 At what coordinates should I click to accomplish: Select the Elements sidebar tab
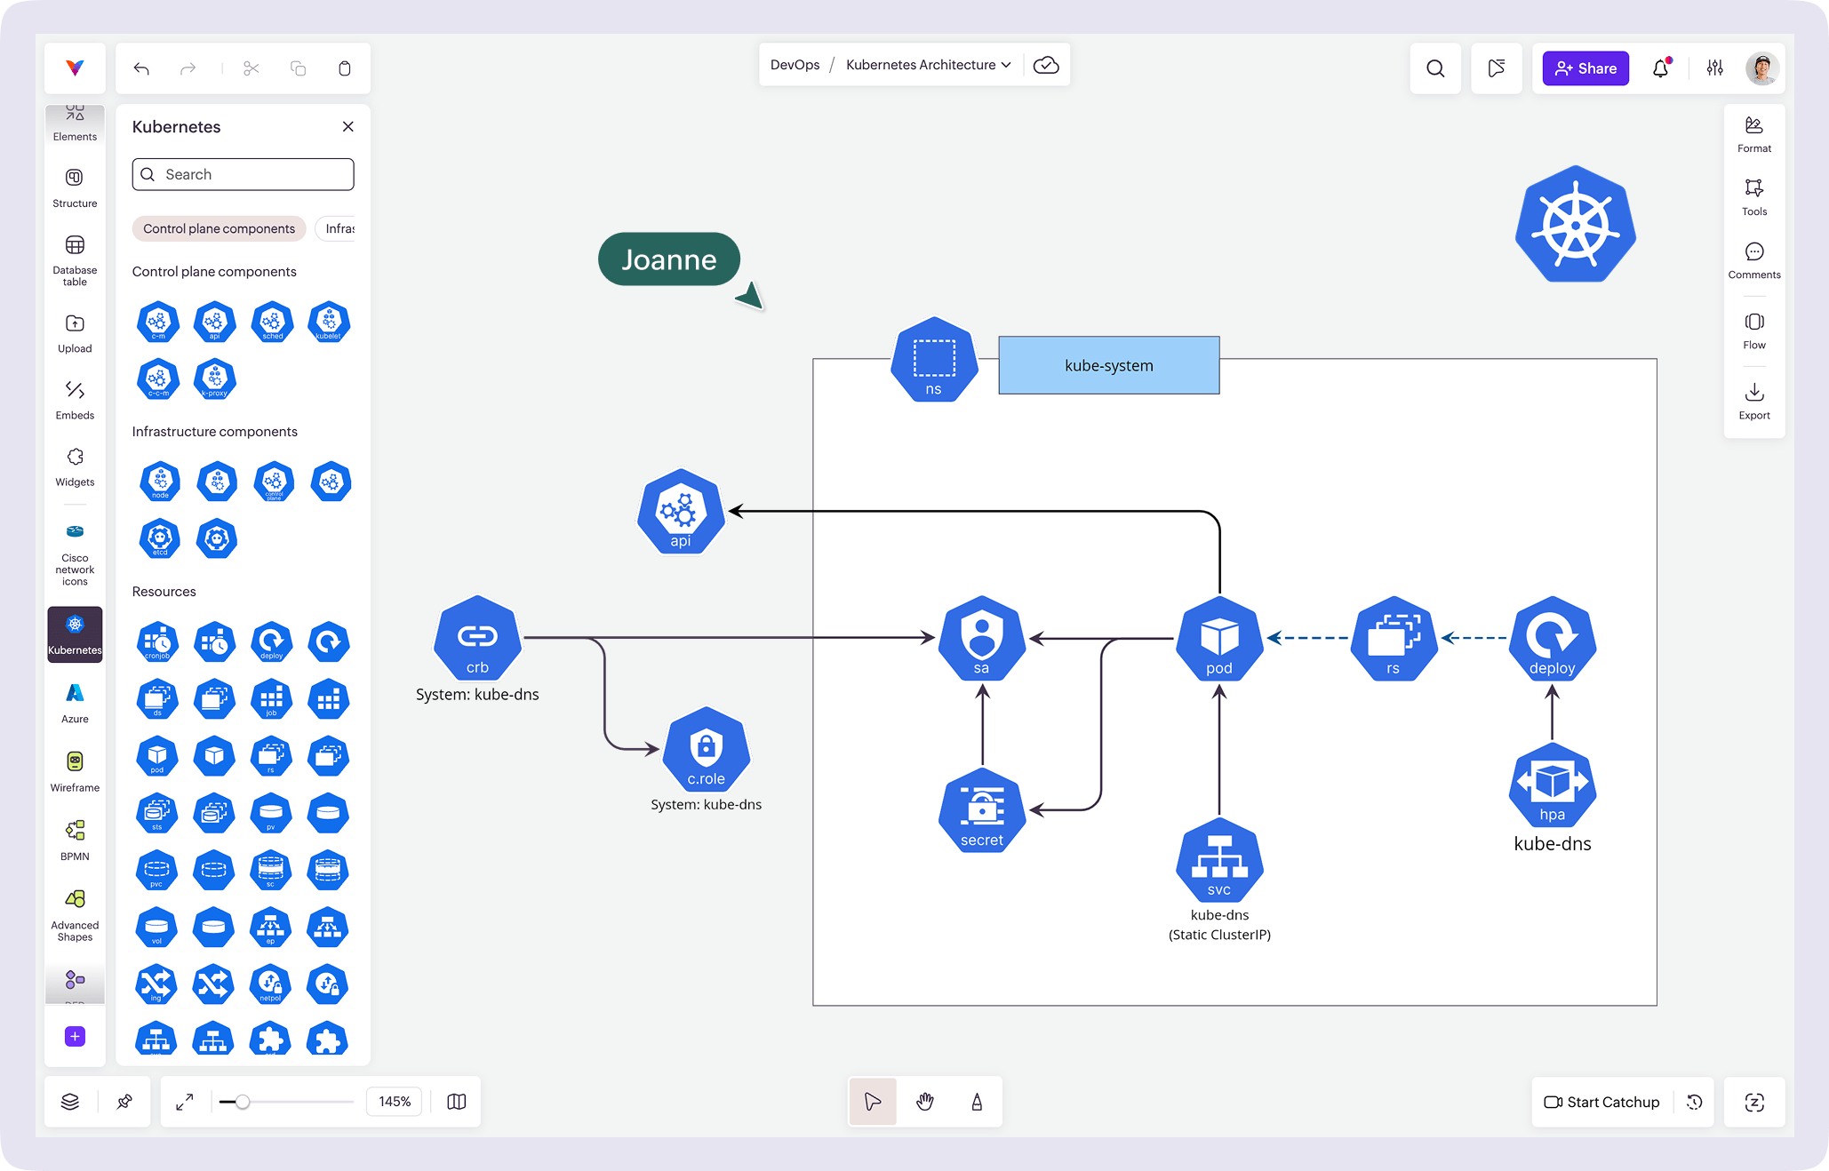point(75,124)
